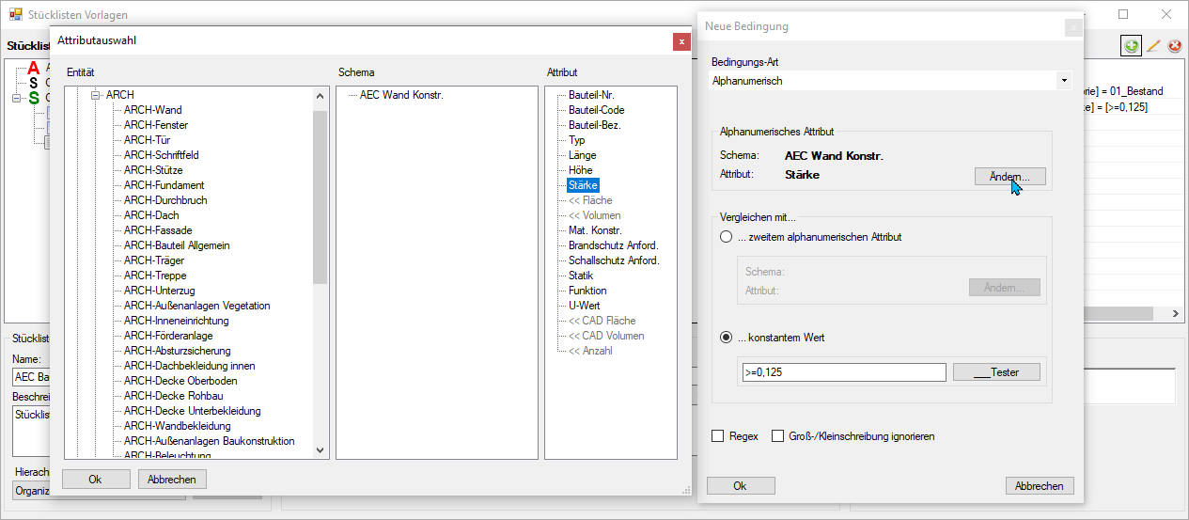Click the constant value input field
Viewport: 1189px width, 520px height.
pos(843,372)
